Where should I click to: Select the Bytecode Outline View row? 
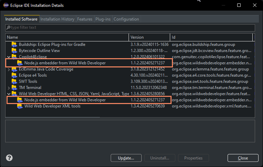(130, 51)
